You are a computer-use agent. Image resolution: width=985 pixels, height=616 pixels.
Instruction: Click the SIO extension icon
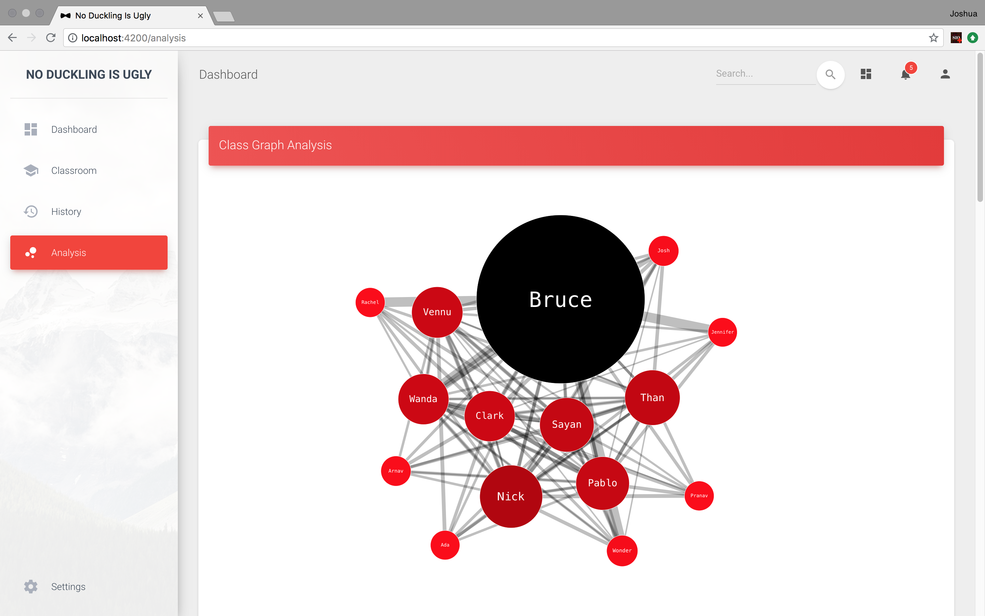click(x=956, y=38)
